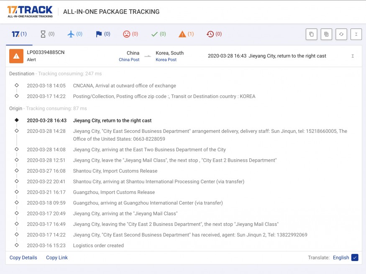Click 'Logistics order created' event text
Image resolution: width=366 pixels, height=274 pixels.
click(x=98, y=246)
